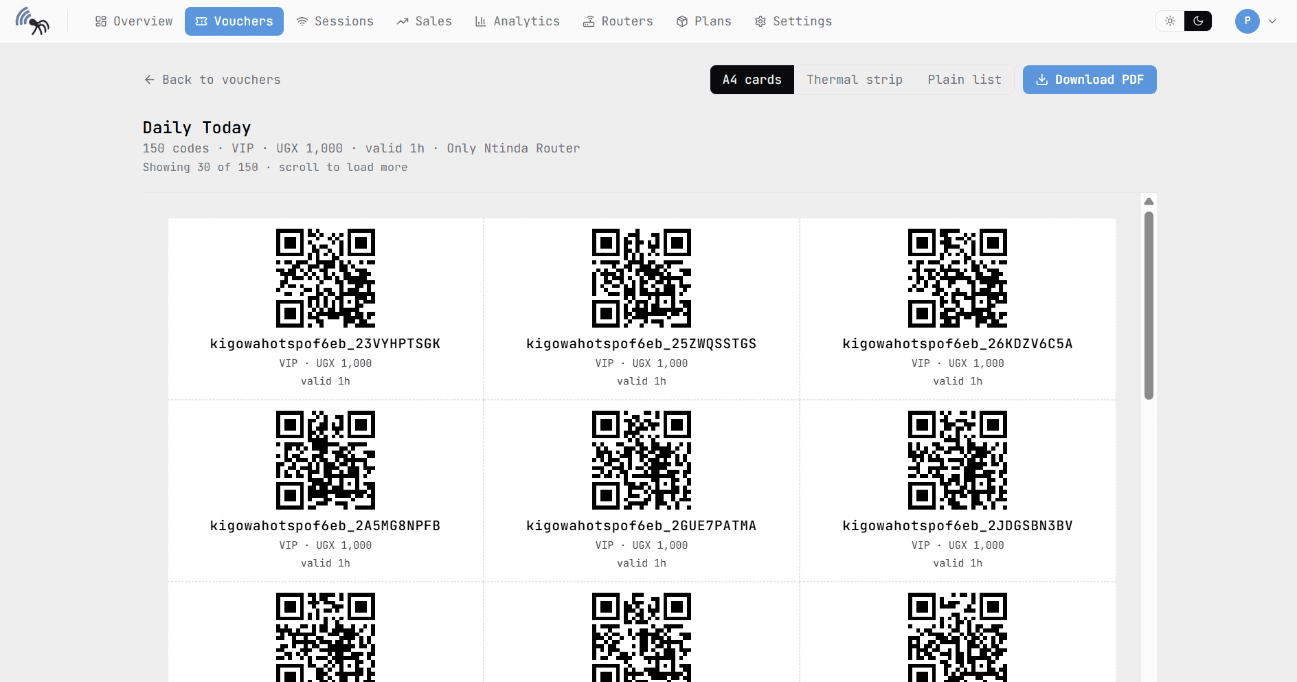Switch to dark theme moon icon

coord(1198,21)
